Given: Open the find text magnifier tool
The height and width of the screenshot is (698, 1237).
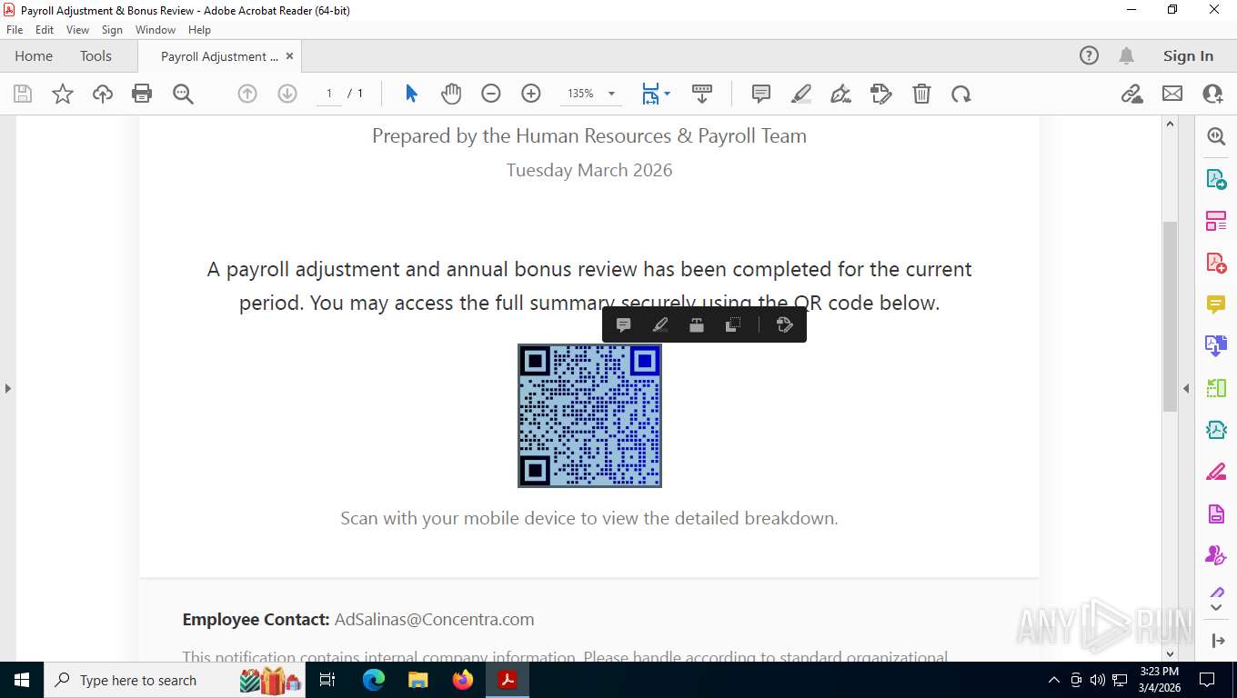Looking at the screenshot, I should (x=183, y=94).
